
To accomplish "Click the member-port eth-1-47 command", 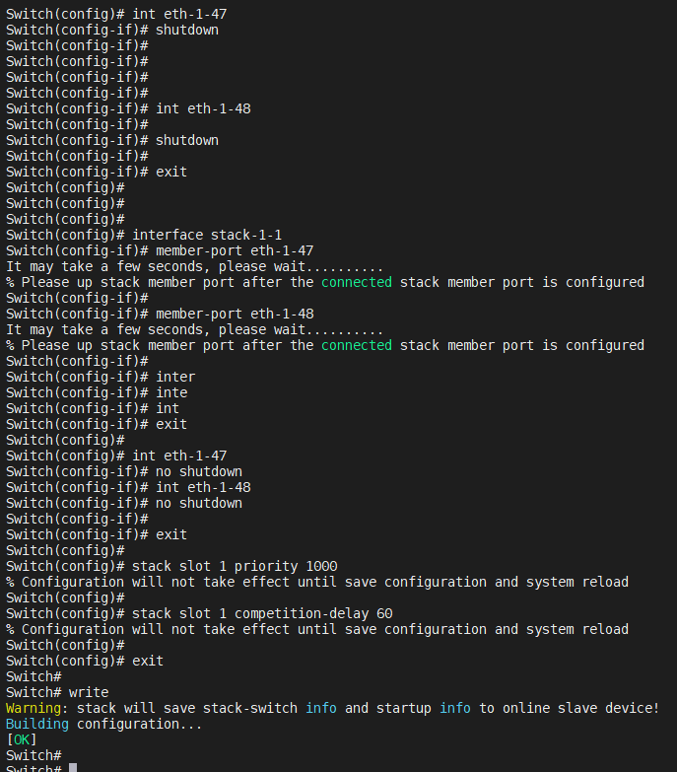I will coord(235,250).
